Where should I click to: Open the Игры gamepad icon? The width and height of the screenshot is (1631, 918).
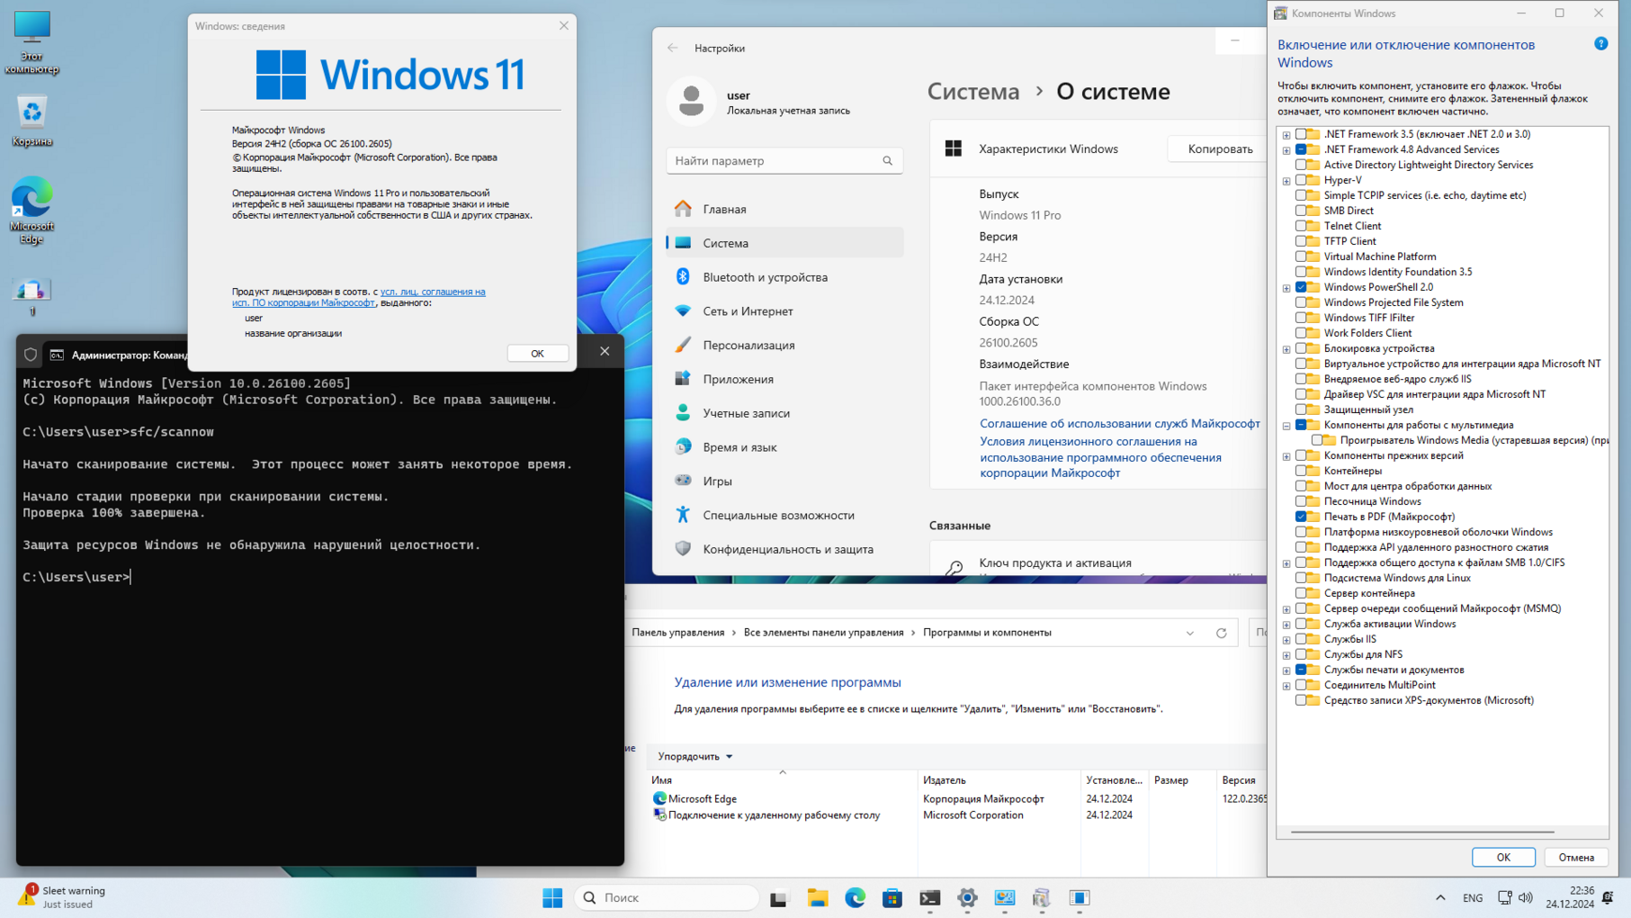683,481
